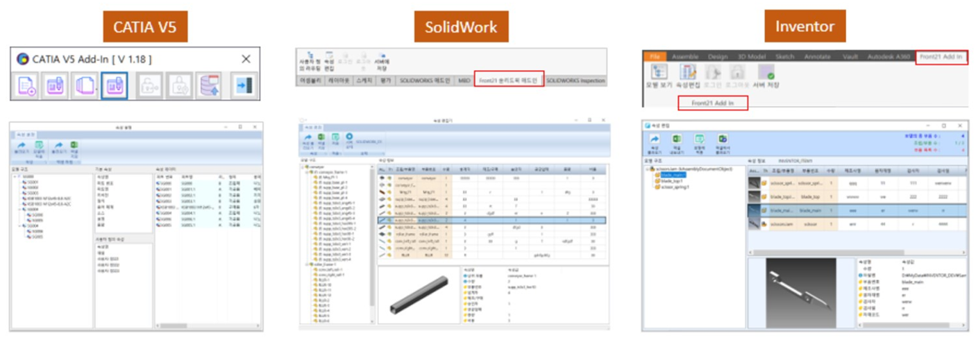Click the greyed logout lock icon in CATIA Add-In
The width and height of the screenshot is (976, 340).
178,85
